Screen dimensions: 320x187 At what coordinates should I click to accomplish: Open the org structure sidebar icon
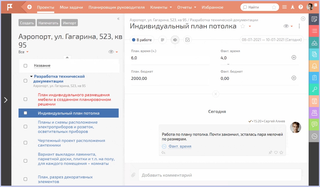[x=314, y=43]
